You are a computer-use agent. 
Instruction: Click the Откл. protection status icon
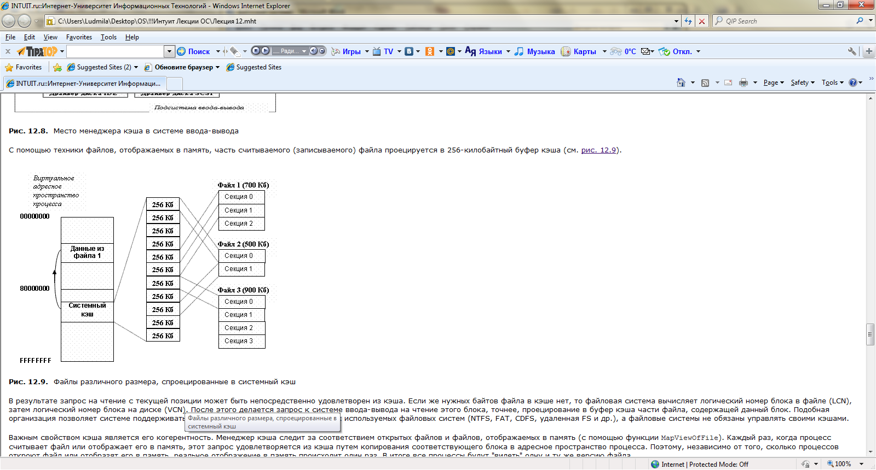(x=675, y=51)
